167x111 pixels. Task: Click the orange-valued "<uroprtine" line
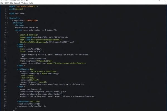(25, 21)
